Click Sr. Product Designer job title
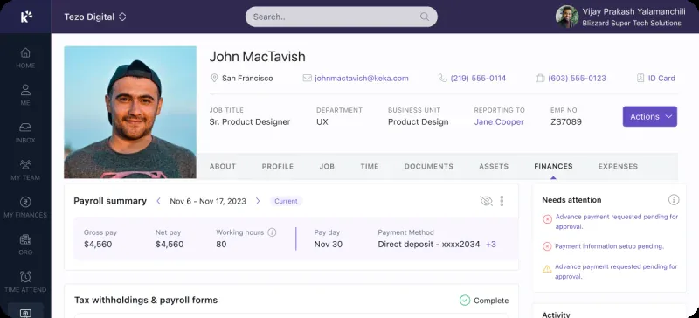 click(x=250, y=121)
